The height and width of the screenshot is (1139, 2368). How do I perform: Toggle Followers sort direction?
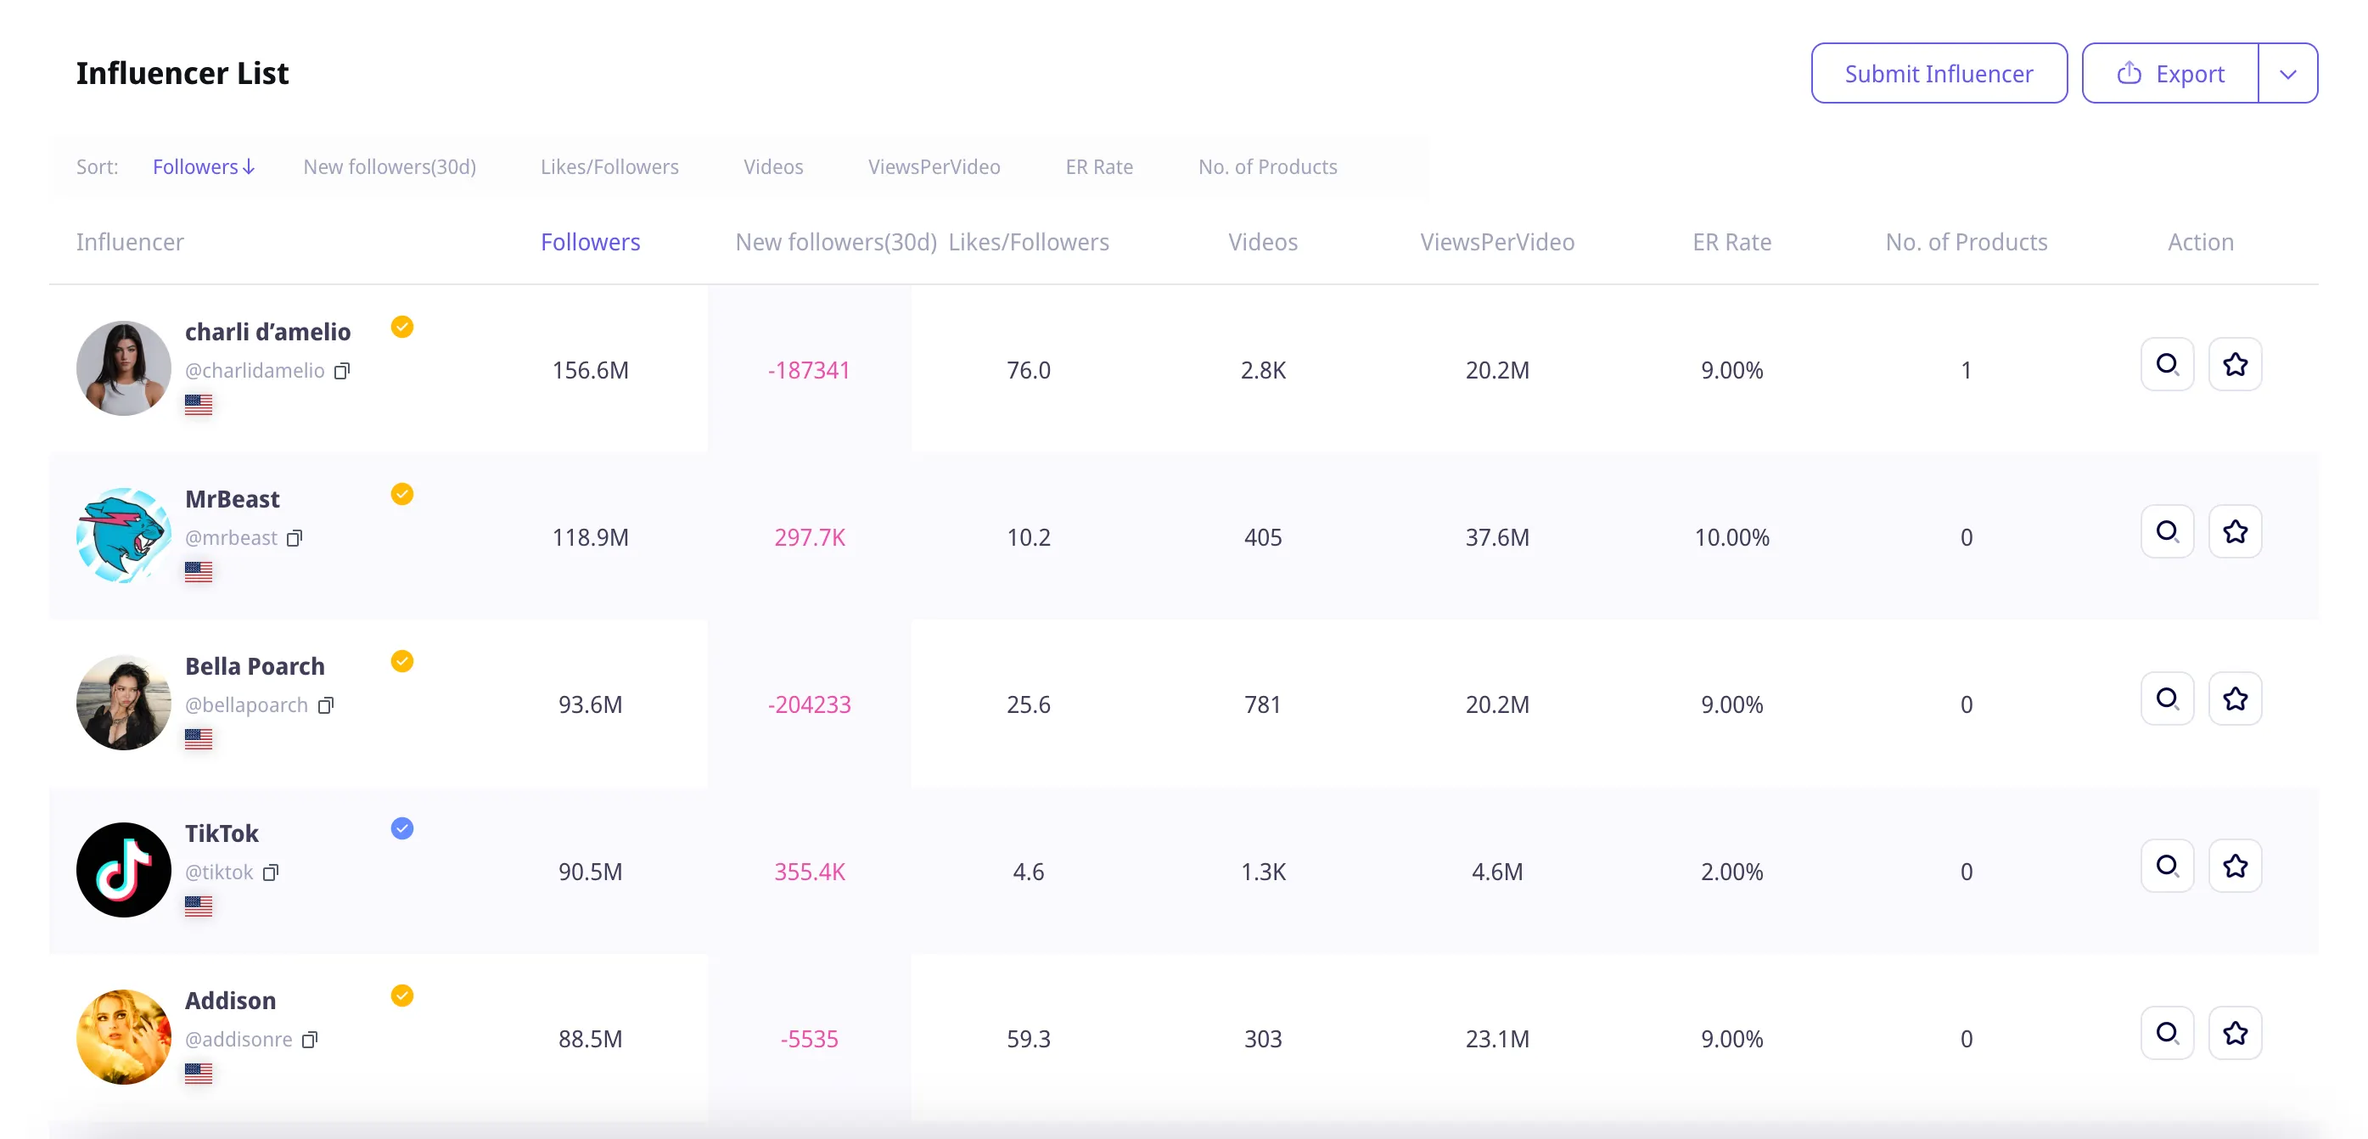203,167
